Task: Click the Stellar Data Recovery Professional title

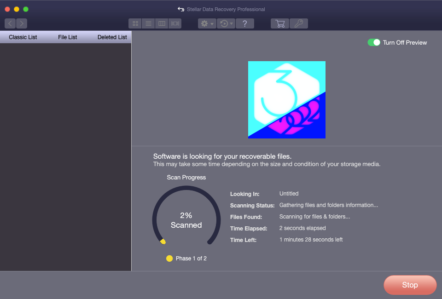Action: point(226,9)
